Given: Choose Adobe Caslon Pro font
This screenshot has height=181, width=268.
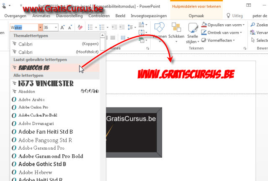Looking at the screenshot, I should [55, 107].
